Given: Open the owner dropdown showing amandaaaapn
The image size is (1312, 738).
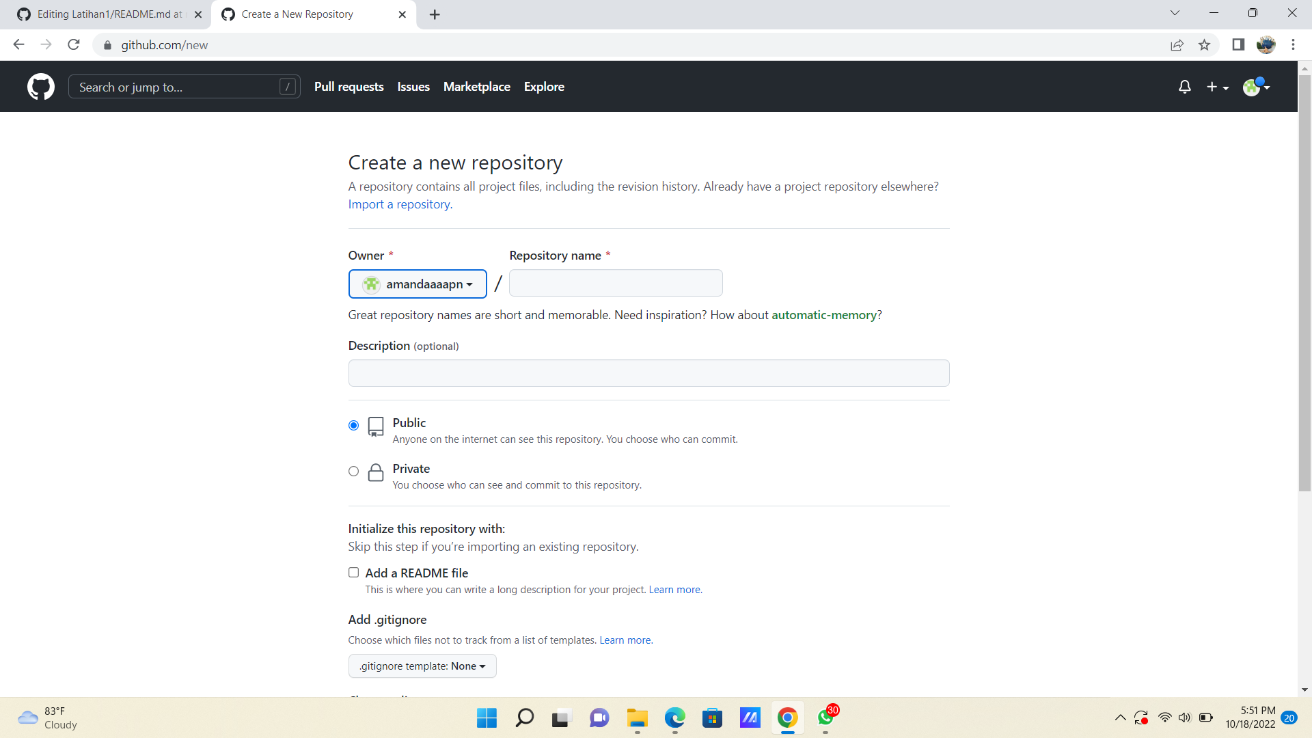Looking at the screenshot, I should (417, 284).
